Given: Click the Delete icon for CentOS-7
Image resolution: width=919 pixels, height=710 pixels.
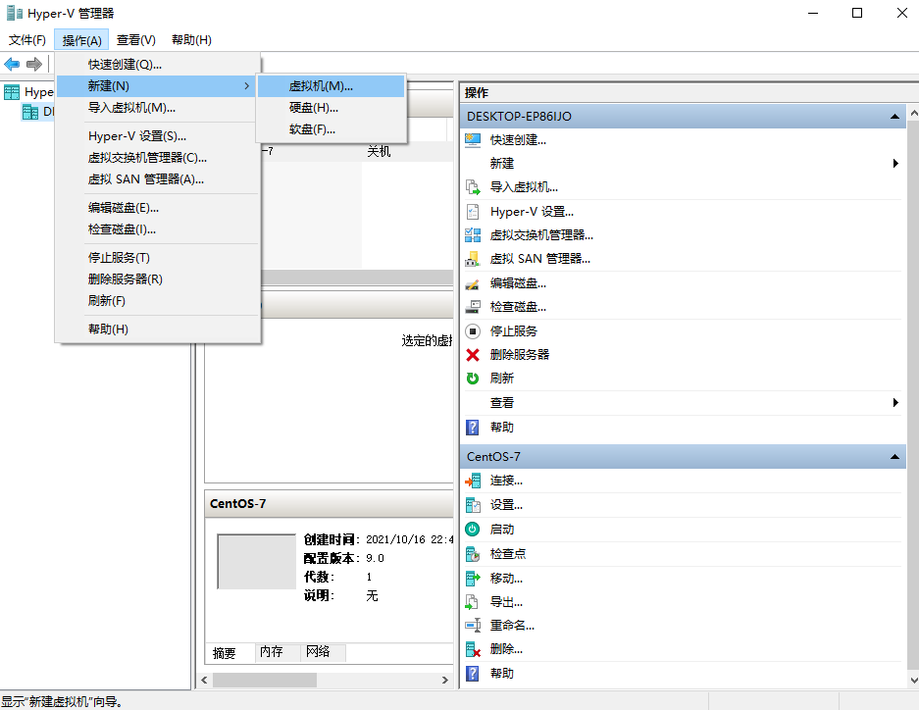Looking at the screenshot, I should [473, 649].
